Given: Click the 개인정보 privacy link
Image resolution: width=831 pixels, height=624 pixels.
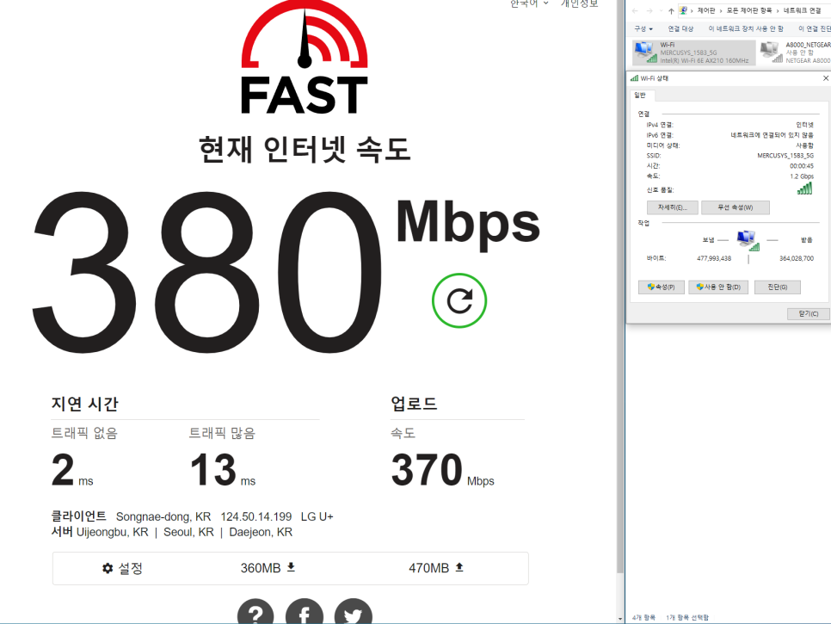Looking at the screenshot, I should 579,3.
